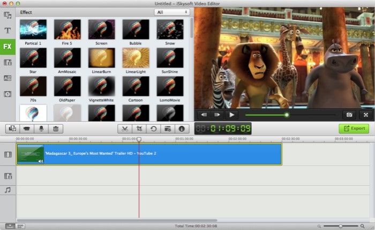Screen dimensions: 375x230
Task: Record a voiceover with microphone button
Action: click(x=41, y=129)
